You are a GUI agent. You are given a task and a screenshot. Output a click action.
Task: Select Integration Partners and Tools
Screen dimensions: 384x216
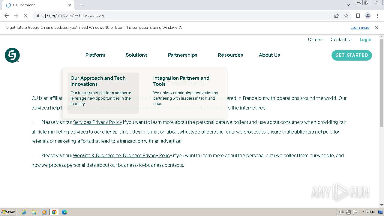tap(186, 93)
